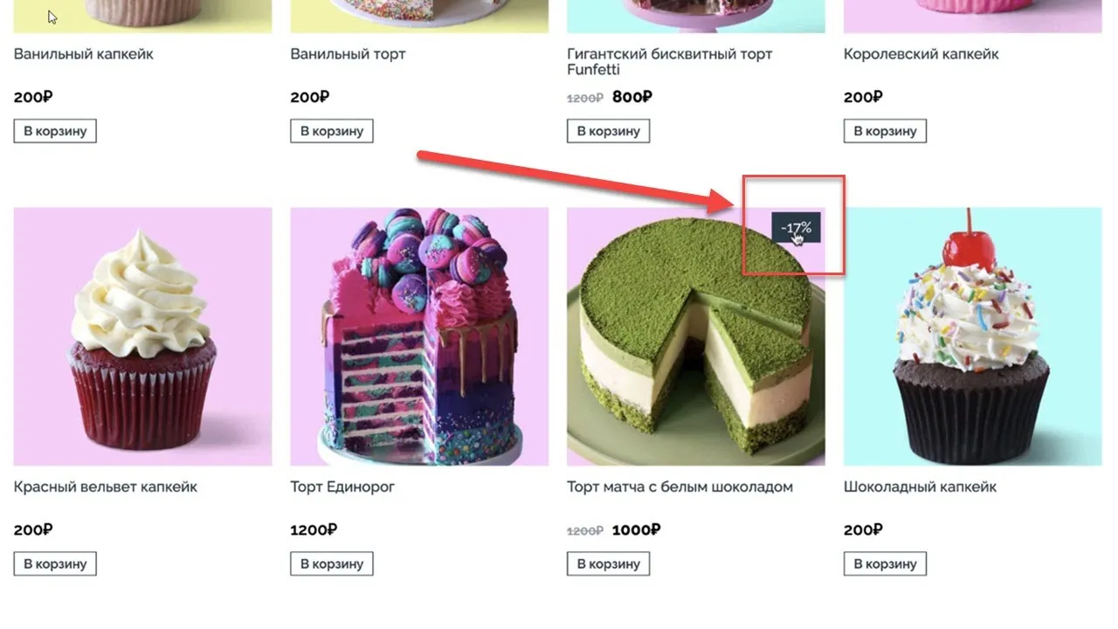Add Торт матча to cart

[x=609, y=563]
